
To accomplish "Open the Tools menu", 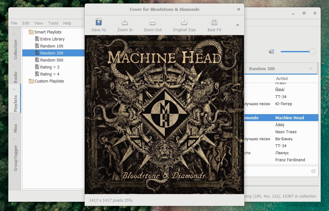I will 53,23.
